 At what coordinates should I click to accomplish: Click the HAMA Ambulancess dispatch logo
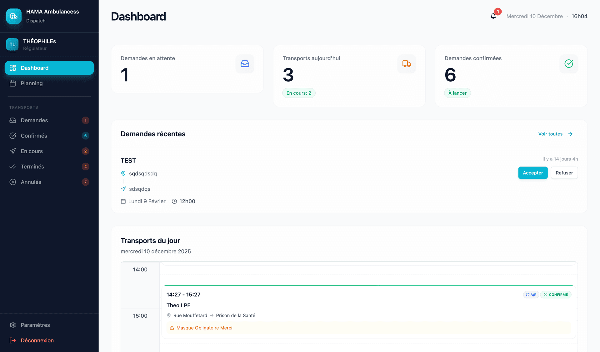[14, 16]
